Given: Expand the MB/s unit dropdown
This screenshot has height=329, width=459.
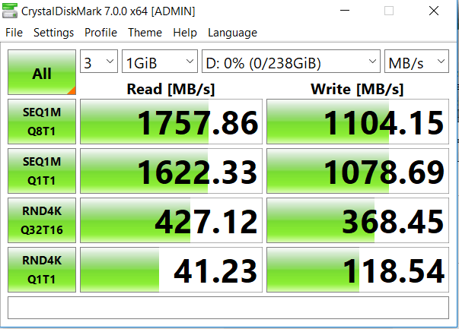Looking at the screenshot, I should coord(416,62).
